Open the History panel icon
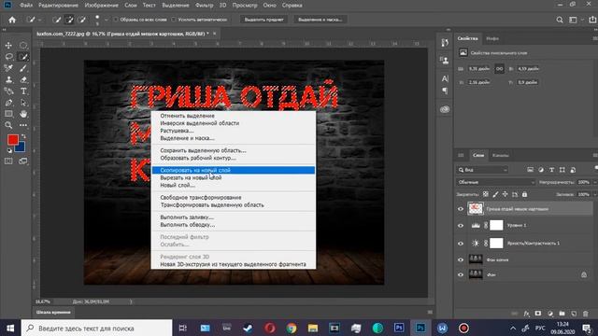 pos(445,43)
